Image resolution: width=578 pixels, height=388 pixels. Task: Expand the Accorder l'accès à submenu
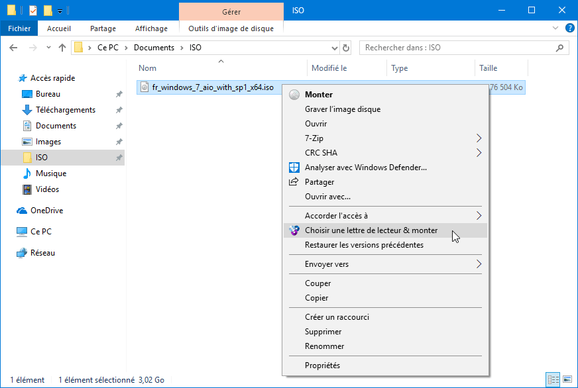(x=479, y=216)
